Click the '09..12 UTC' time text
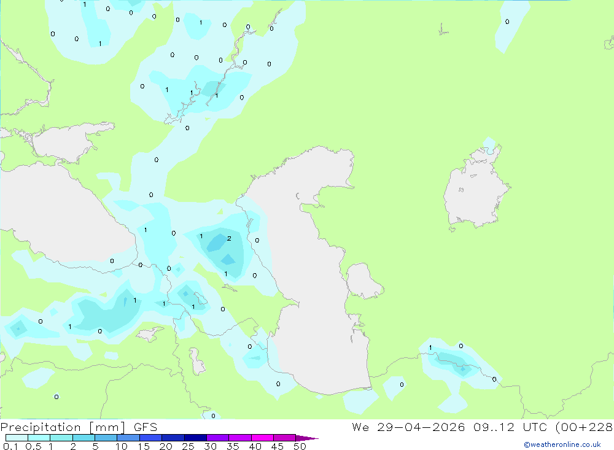614x450 pixels. click(x=511, y=427)
